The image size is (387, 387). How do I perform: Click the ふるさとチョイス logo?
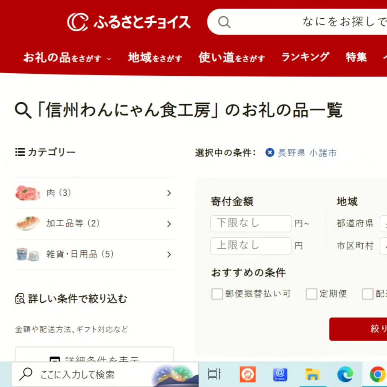click(129, 22)
